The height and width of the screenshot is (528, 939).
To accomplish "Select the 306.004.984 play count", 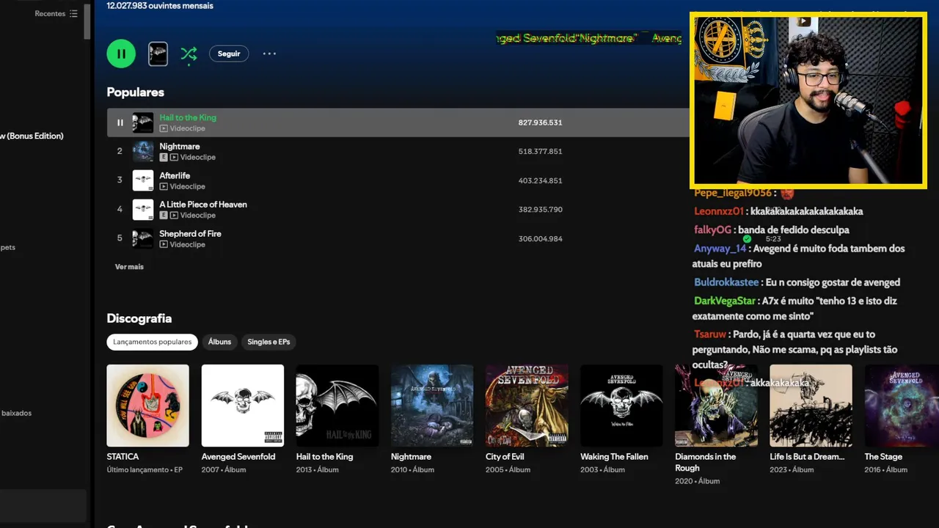I will [541, 239].
